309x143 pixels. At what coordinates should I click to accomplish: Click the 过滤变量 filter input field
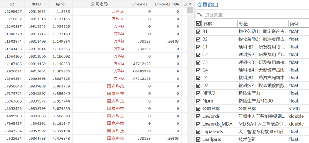click(256, 15)
